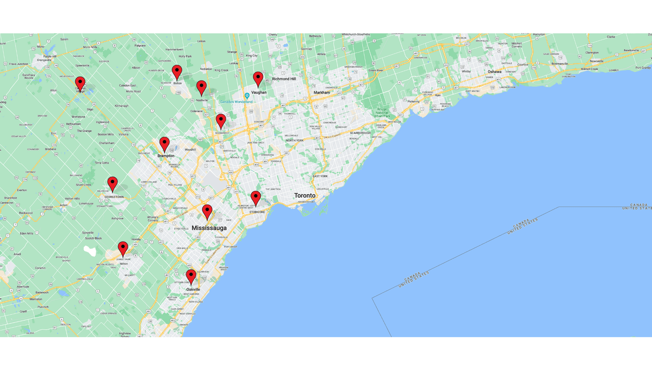652x367 pixels.
Task: Click the Pickering town label
Action: (413, 102)
